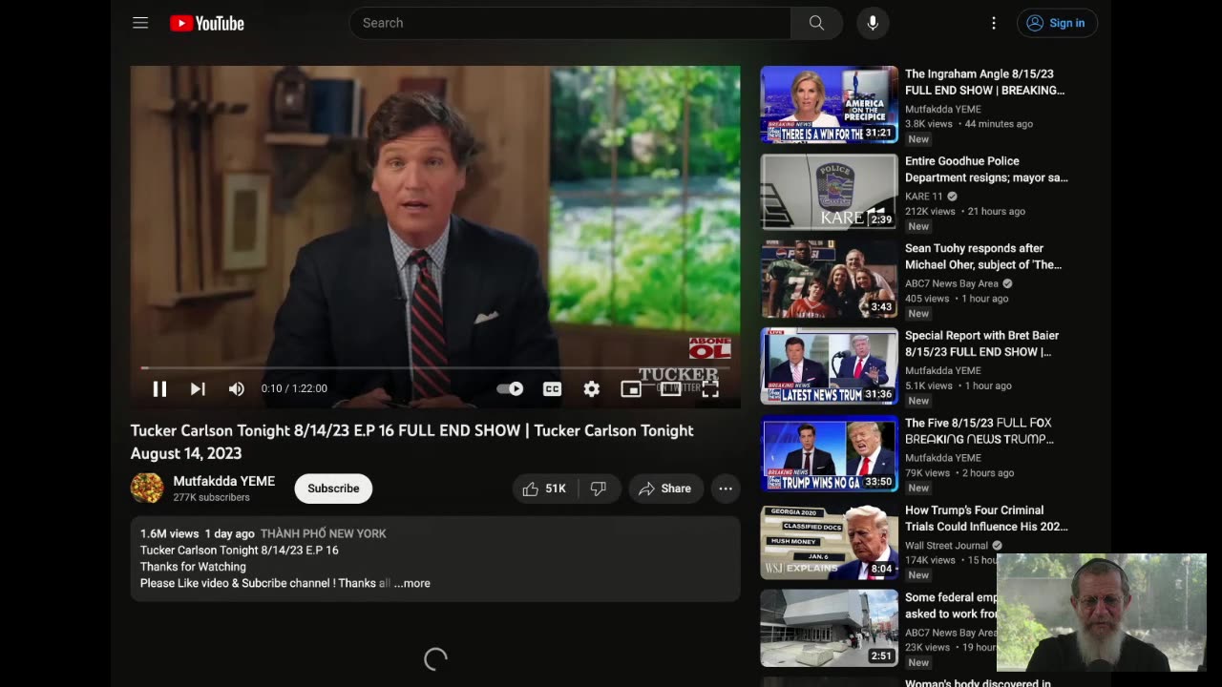
Task: Open Mutfakdda YEME channel avatar
Action: click(x=147, y=488)
